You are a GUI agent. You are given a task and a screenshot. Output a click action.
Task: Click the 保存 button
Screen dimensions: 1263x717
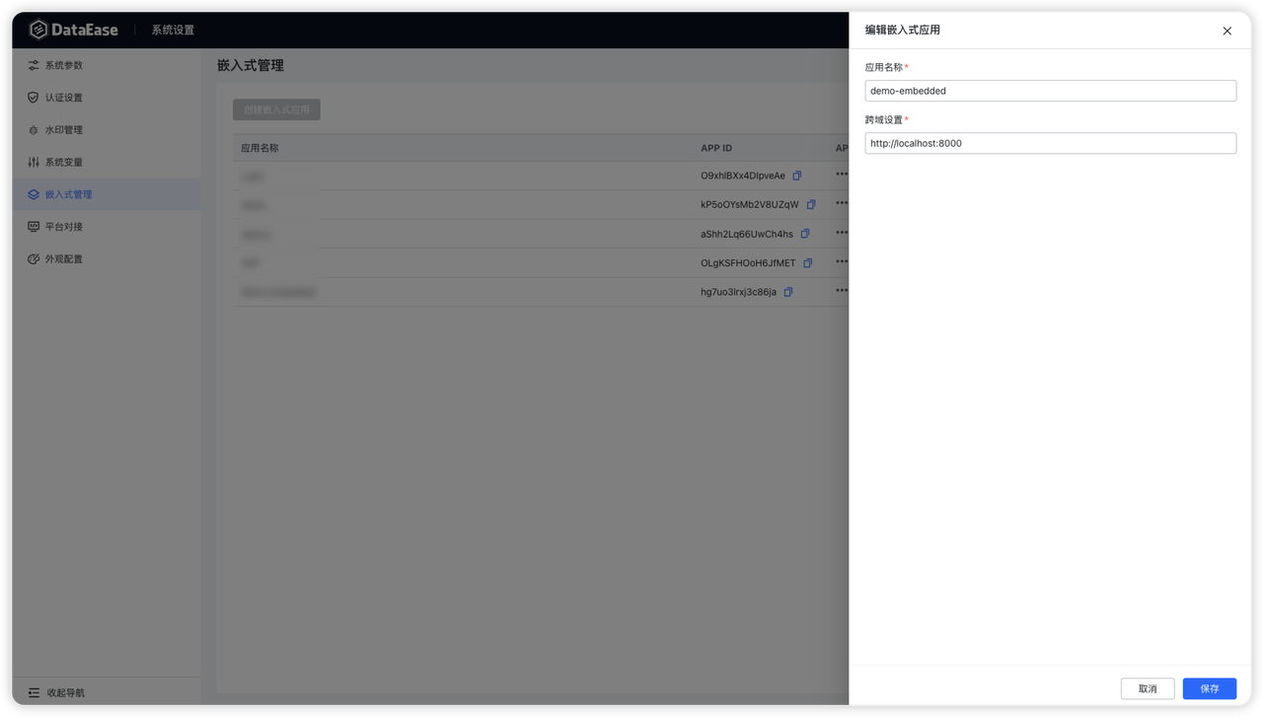click(x=1209, y=688)
